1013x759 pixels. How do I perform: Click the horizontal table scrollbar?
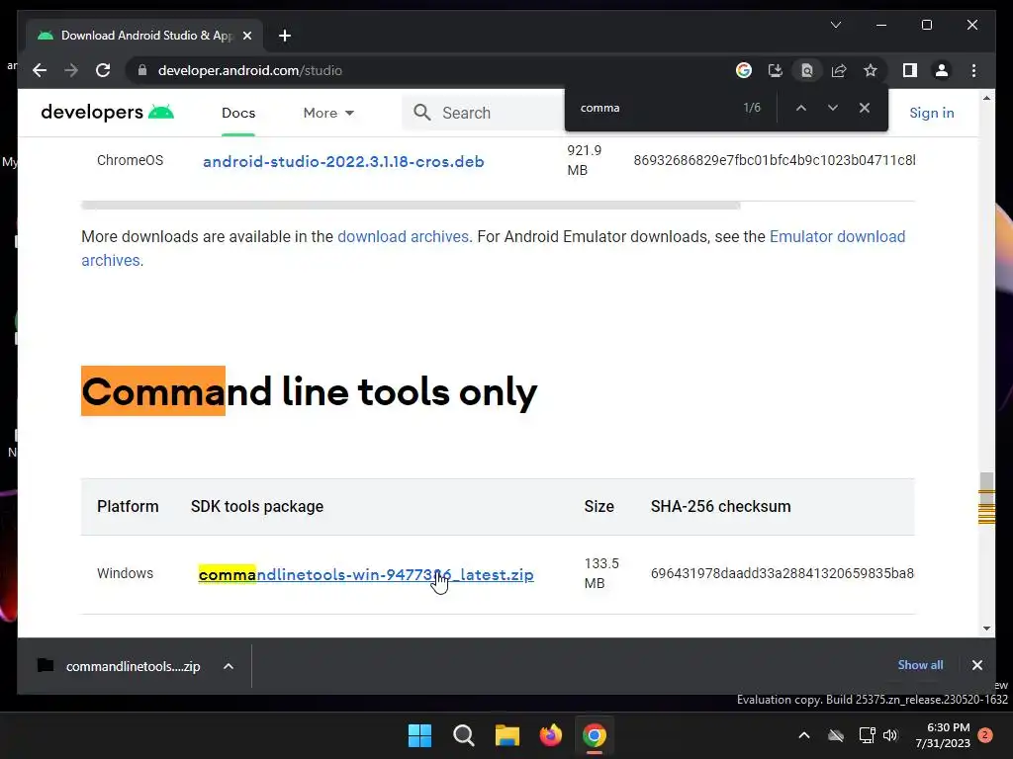(x=411, y=206)
